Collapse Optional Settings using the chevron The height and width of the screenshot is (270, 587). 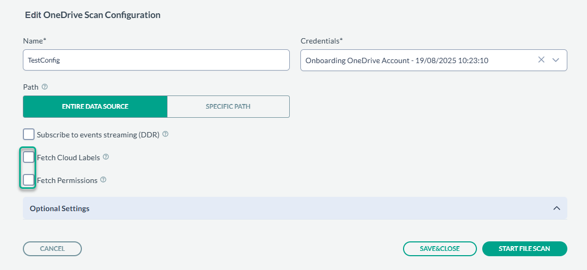tap(557, 208)
